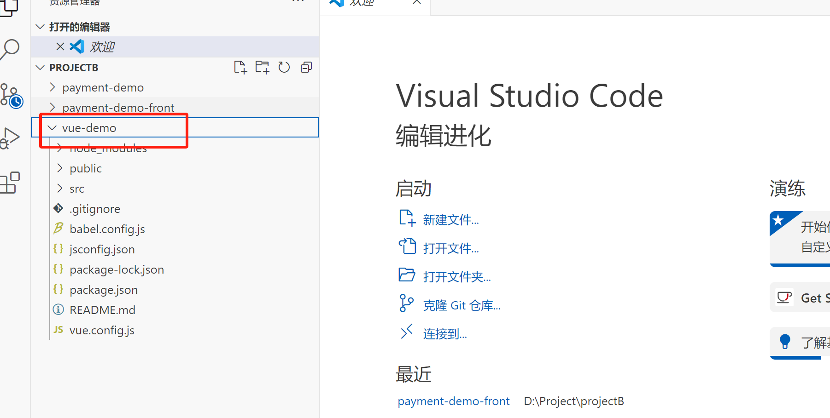830x418 pixels.
Task: Click the public folder name
Action: [86, 168]
